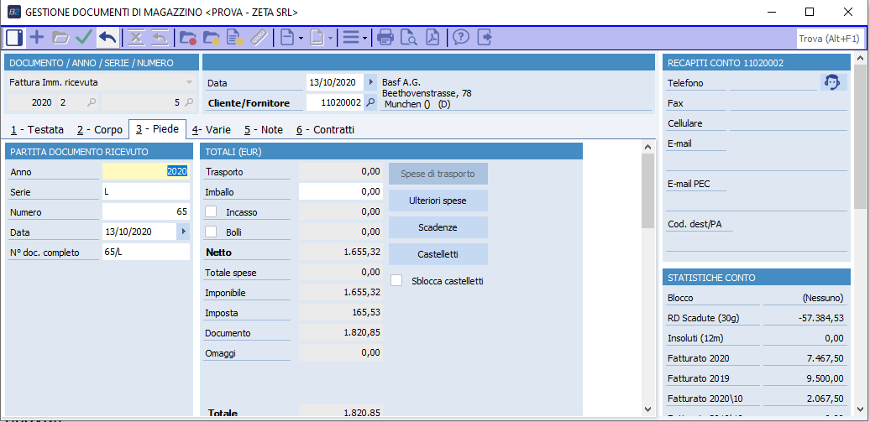Screen dimensions: 870x422
Task: Click the help question bubble icon
Action: coord(461,38)
